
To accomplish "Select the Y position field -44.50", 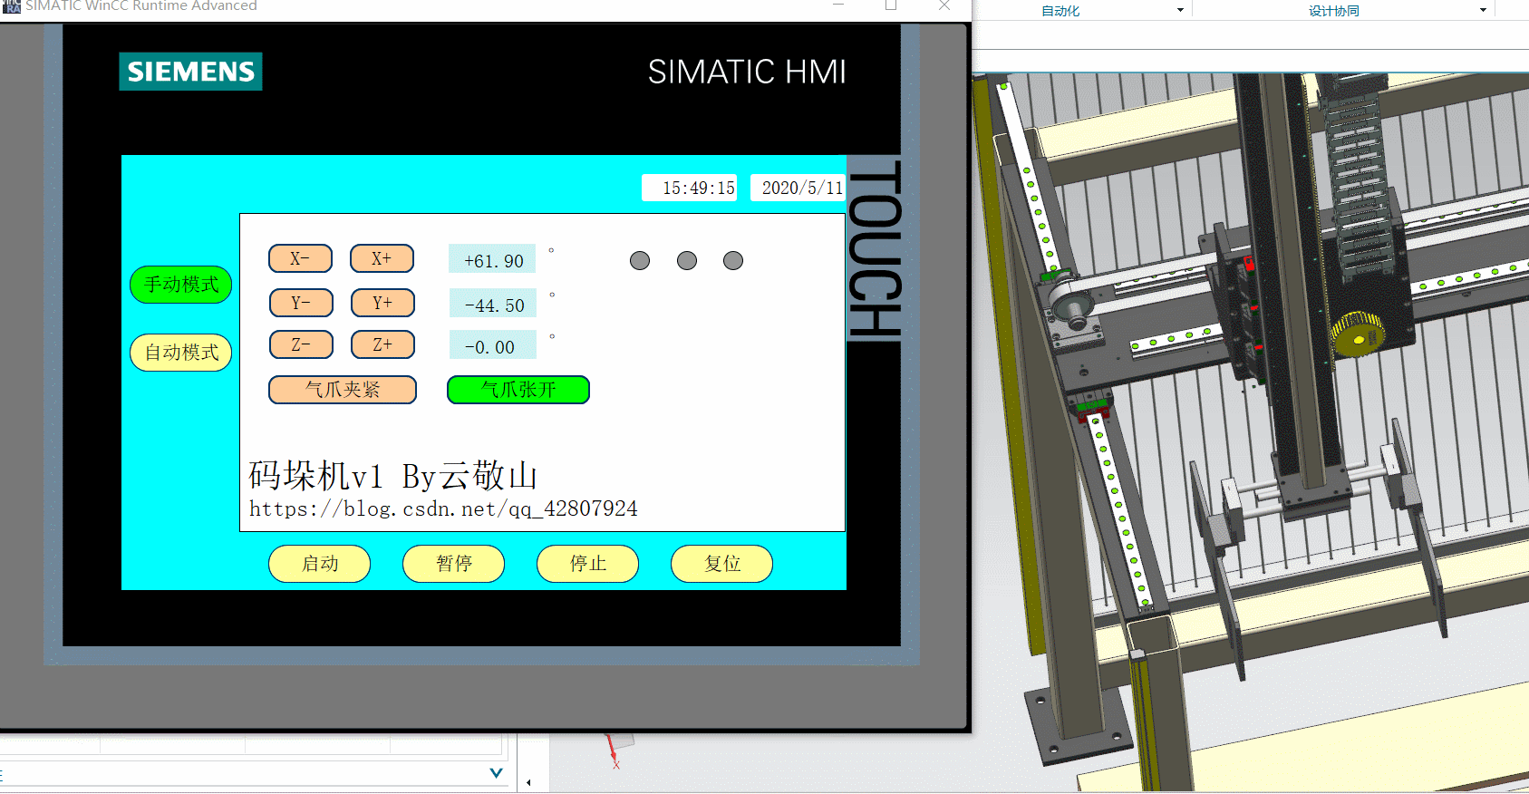I will tap(493, 304).
